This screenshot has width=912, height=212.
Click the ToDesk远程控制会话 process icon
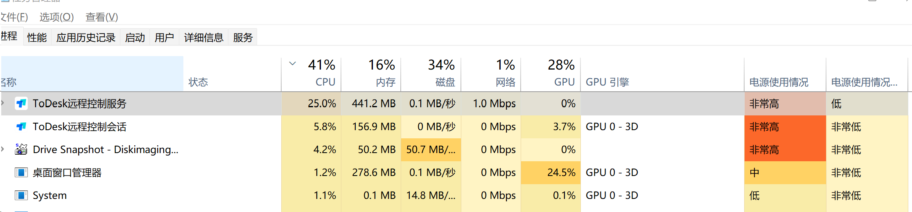click(21, 127)
